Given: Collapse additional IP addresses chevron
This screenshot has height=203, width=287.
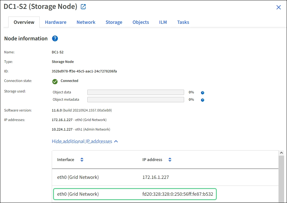Looking at the screenshot, I should tap(116, 141).
